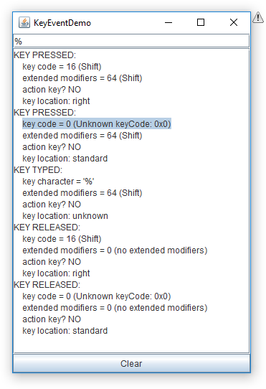266x389 pixels.
Task: Minimize the KeyEventDemo window
Action: (x=168, y=22)
